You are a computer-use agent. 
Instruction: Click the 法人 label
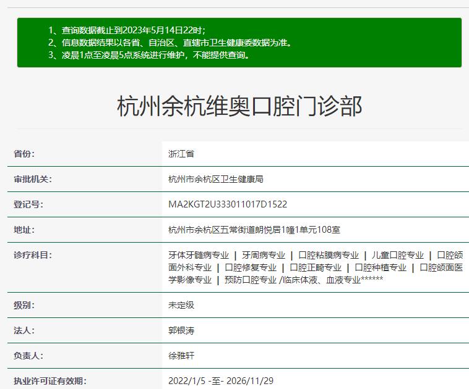24,330
